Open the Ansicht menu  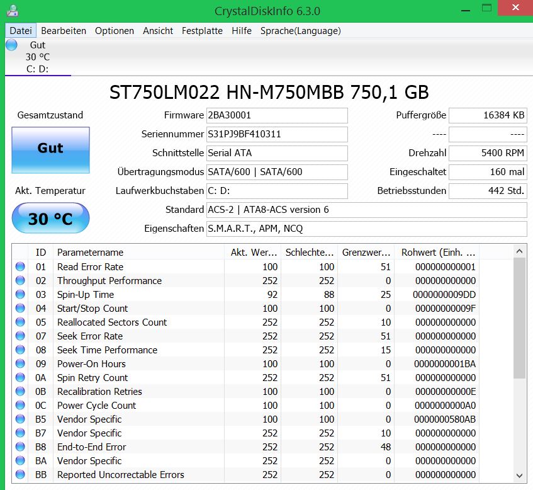tap(158, 31)
